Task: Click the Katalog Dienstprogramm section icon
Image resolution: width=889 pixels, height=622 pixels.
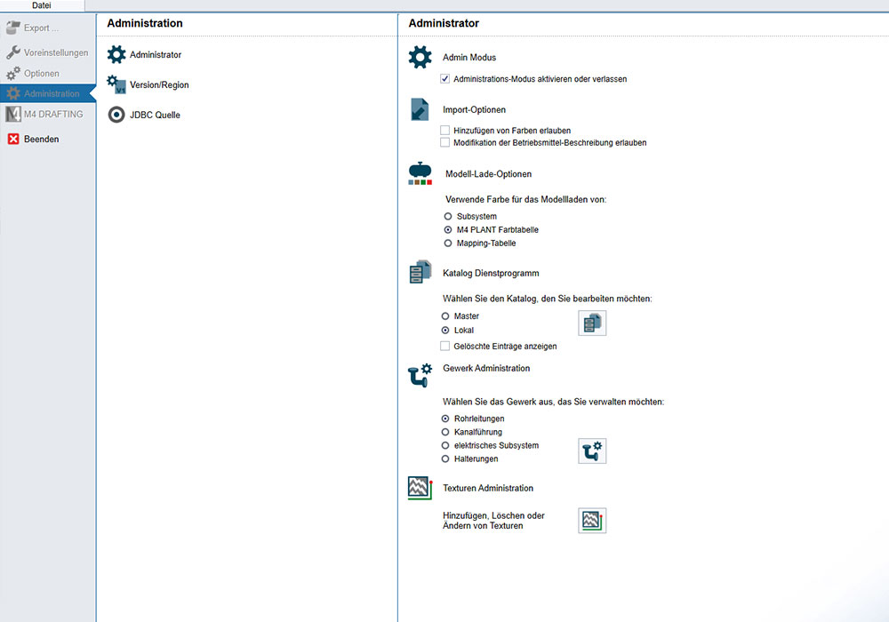Action: coord(420,272)
